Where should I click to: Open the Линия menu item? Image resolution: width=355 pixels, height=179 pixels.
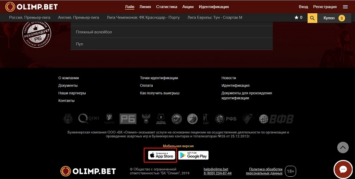click(145, 7)
